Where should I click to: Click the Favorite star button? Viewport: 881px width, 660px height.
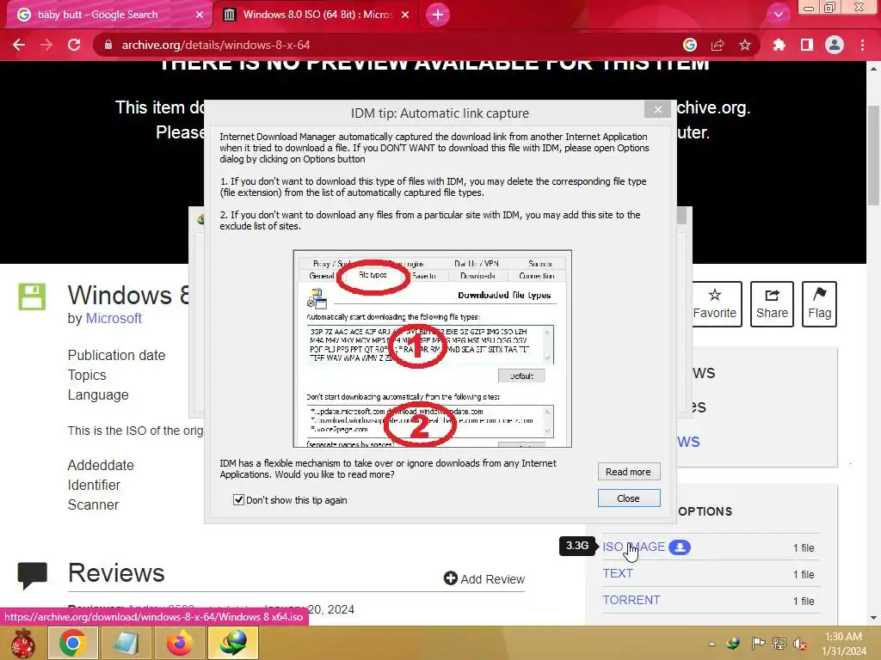click(x=715, y=303)
